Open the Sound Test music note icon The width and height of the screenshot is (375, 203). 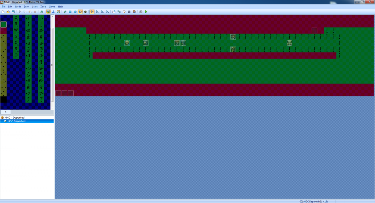pos(129,12)
